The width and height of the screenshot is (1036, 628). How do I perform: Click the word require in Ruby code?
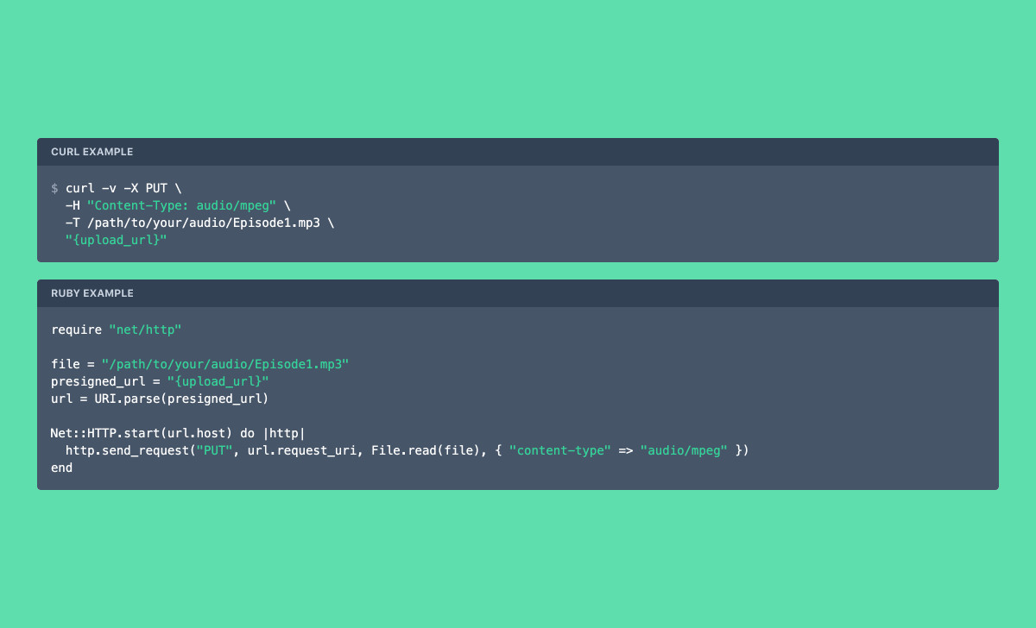coord(76,330)
